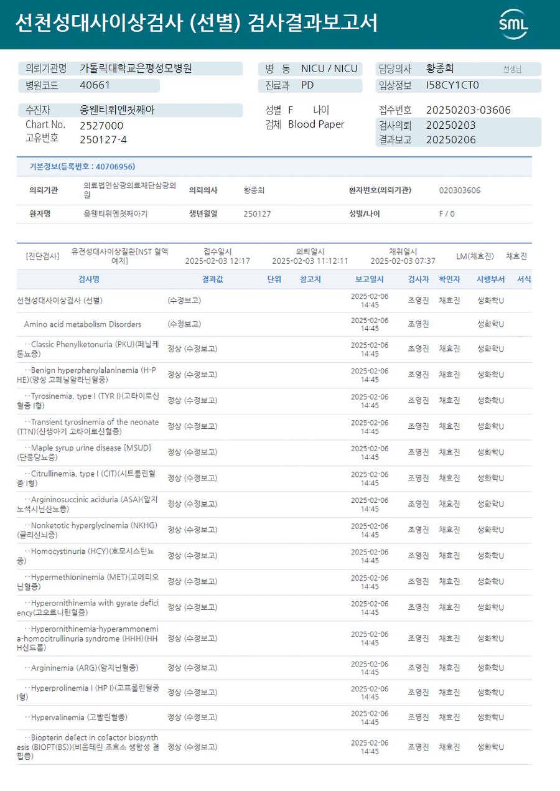This screenshot has height=791, width=560.
Task: Select the report title 선천성대사이상검사 (선별) 검사결과보고서
Action: pos(196,24)
